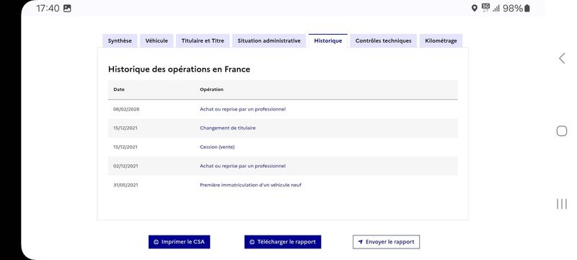Click the Imprimer le CSA button
Viewport: 577px width, 260px height.
click(x=179, y=242)
